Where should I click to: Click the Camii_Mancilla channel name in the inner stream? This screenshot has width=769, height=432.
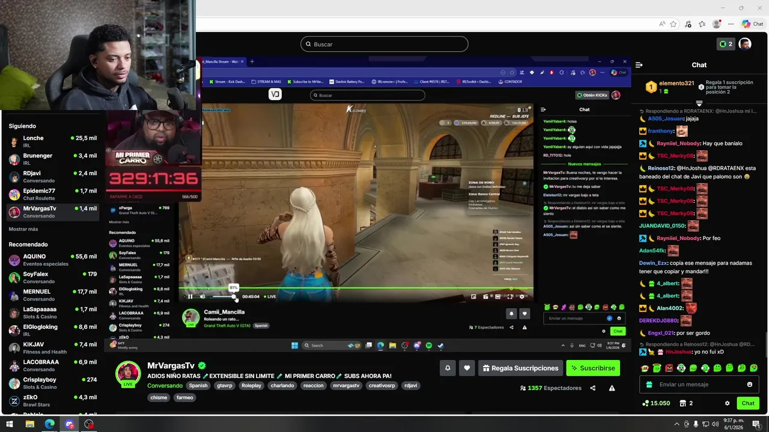tap(224, 312)
